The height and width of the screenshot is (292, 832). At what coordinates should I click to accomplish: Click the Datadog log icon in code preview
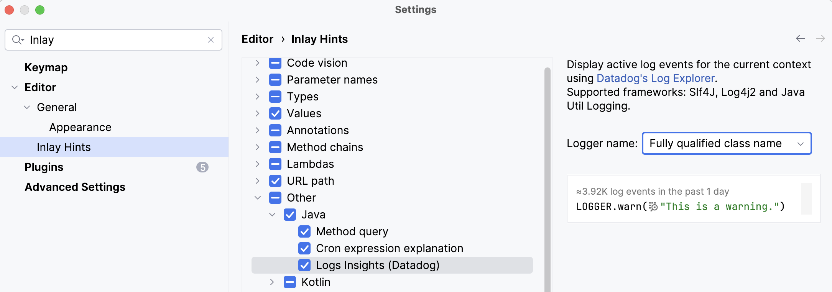coord(653,207)
